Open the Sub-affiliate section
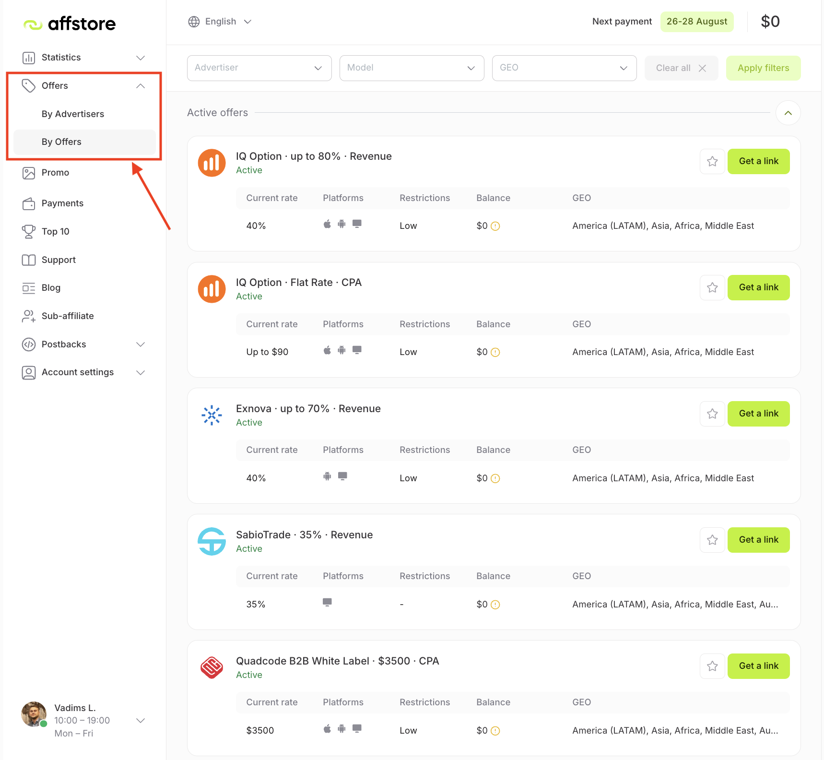This screenshot has width=824, height=760. tap(68, 316)
